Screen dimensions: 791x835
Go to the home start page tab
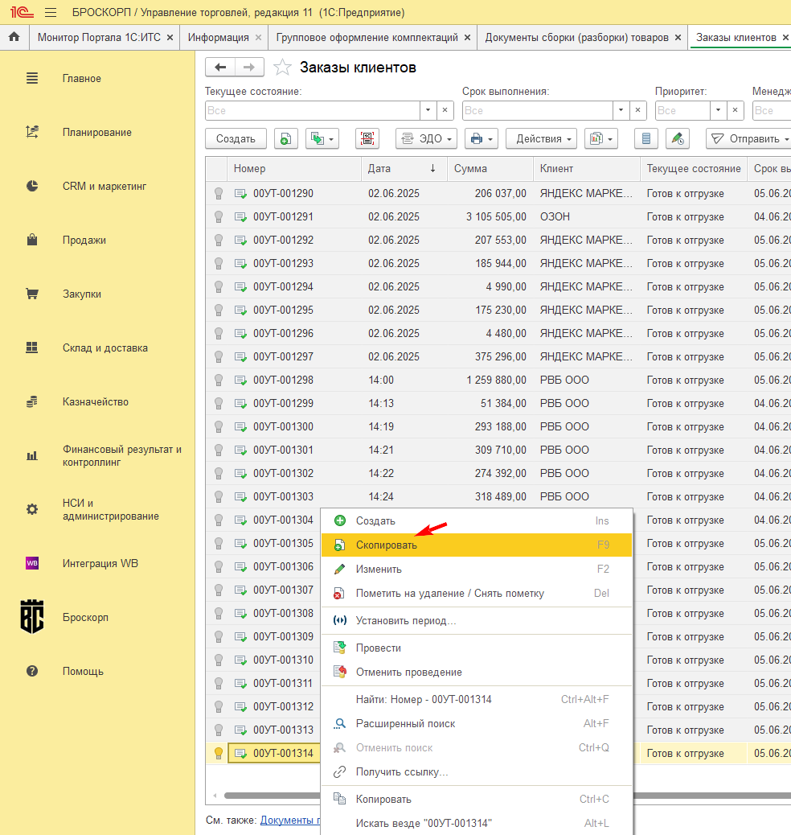point(14,37)
